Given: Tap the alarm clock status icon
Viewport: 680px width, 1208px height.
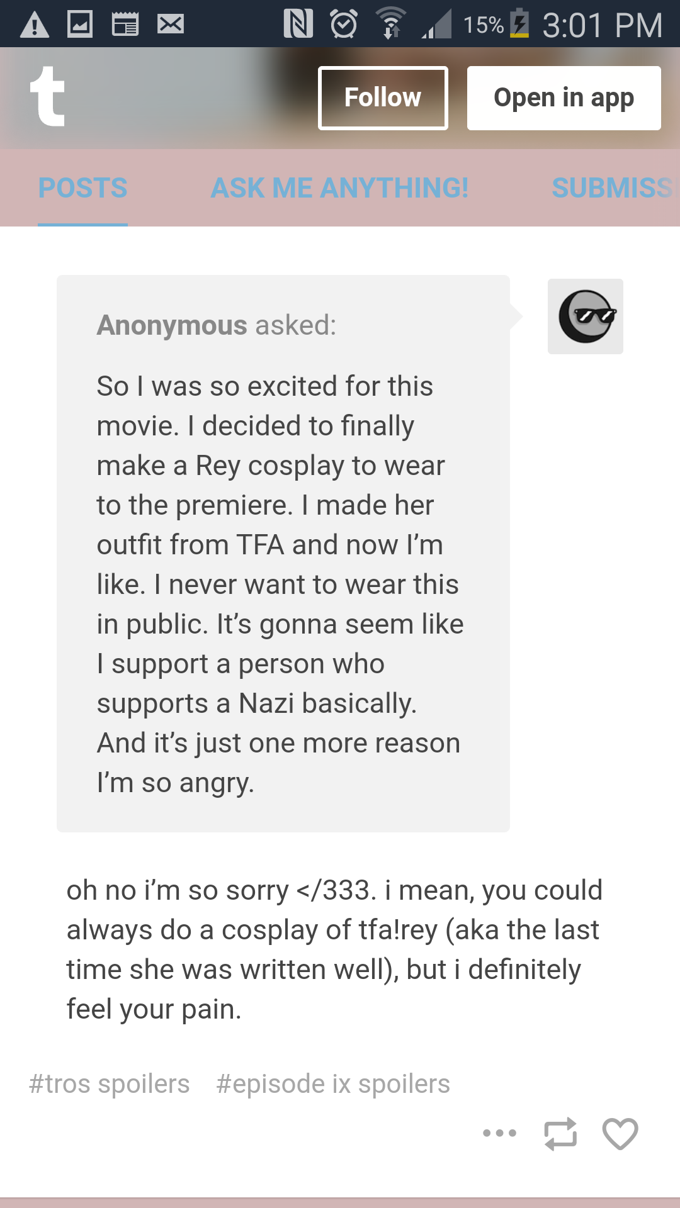Looking at the screenshot, I should pos(344,25).
